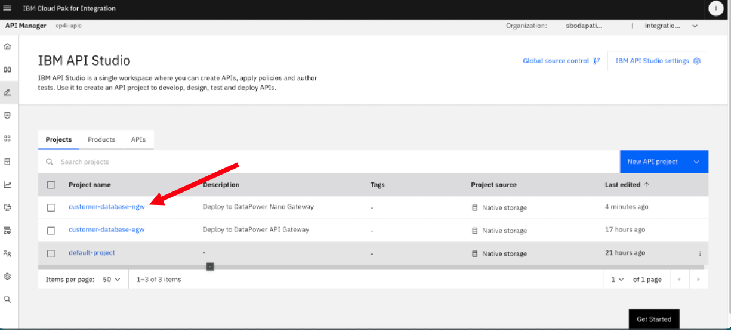Open the hamburger navigation menu
731x332 pixels.
pos(7,8)
